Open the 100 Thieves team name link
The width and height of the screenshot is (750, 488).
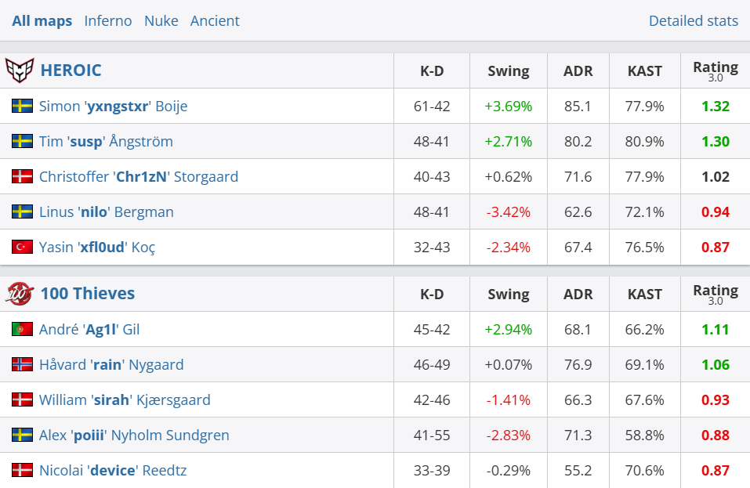(x=88, y=294)
